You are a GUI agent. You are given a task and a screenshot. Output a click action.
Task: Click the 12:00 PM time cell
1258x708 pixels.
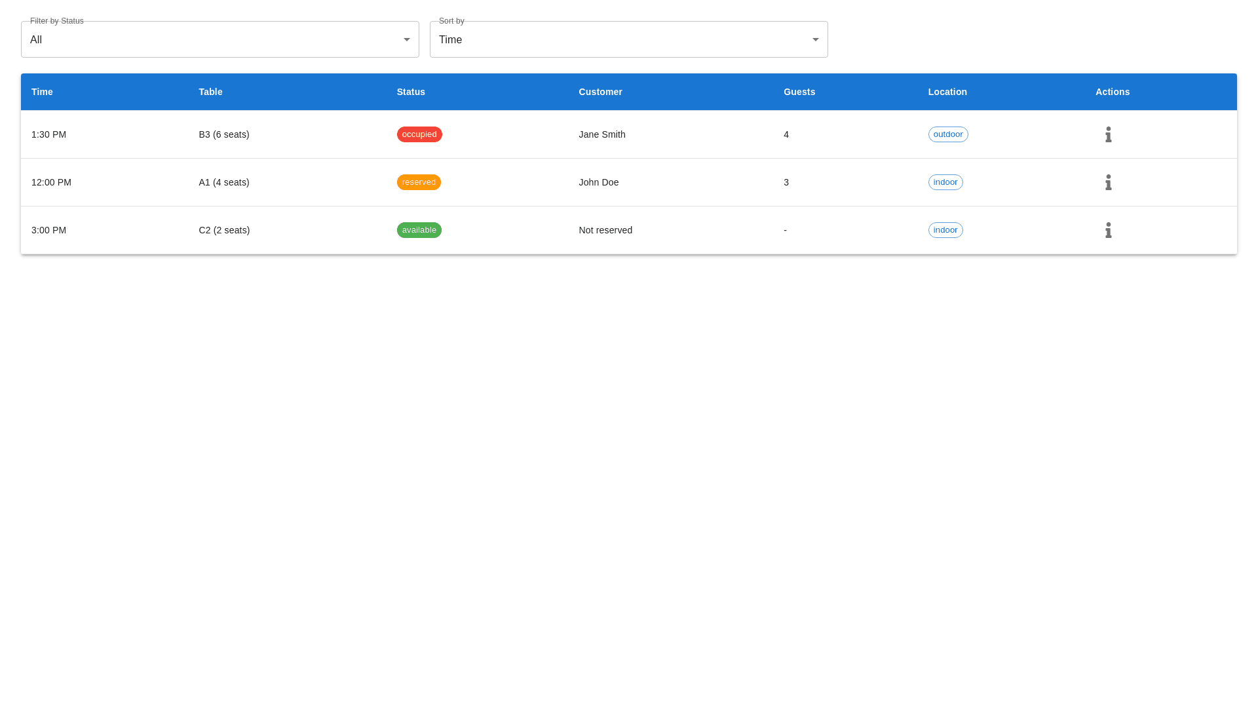(x=51, y=182)
